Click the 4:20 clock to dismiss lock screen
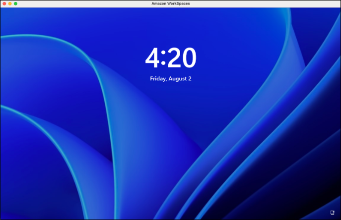Screen dimensions: 341x220 pyautogui.click(x=170, y=59)
